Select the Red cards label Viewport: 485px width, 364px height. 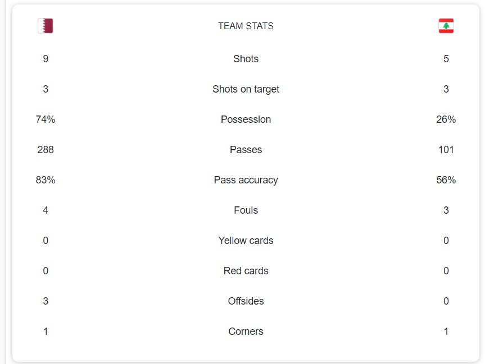point(246,271)
